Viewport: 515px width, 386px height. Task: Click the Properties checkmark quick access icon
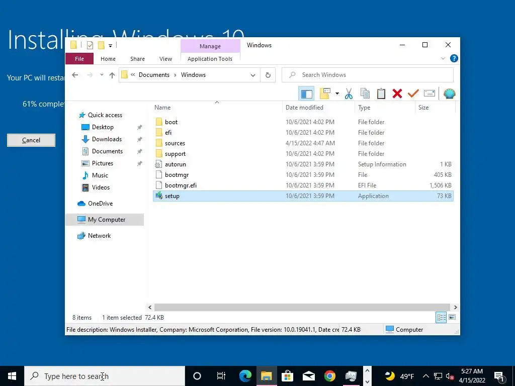[90, 45]
